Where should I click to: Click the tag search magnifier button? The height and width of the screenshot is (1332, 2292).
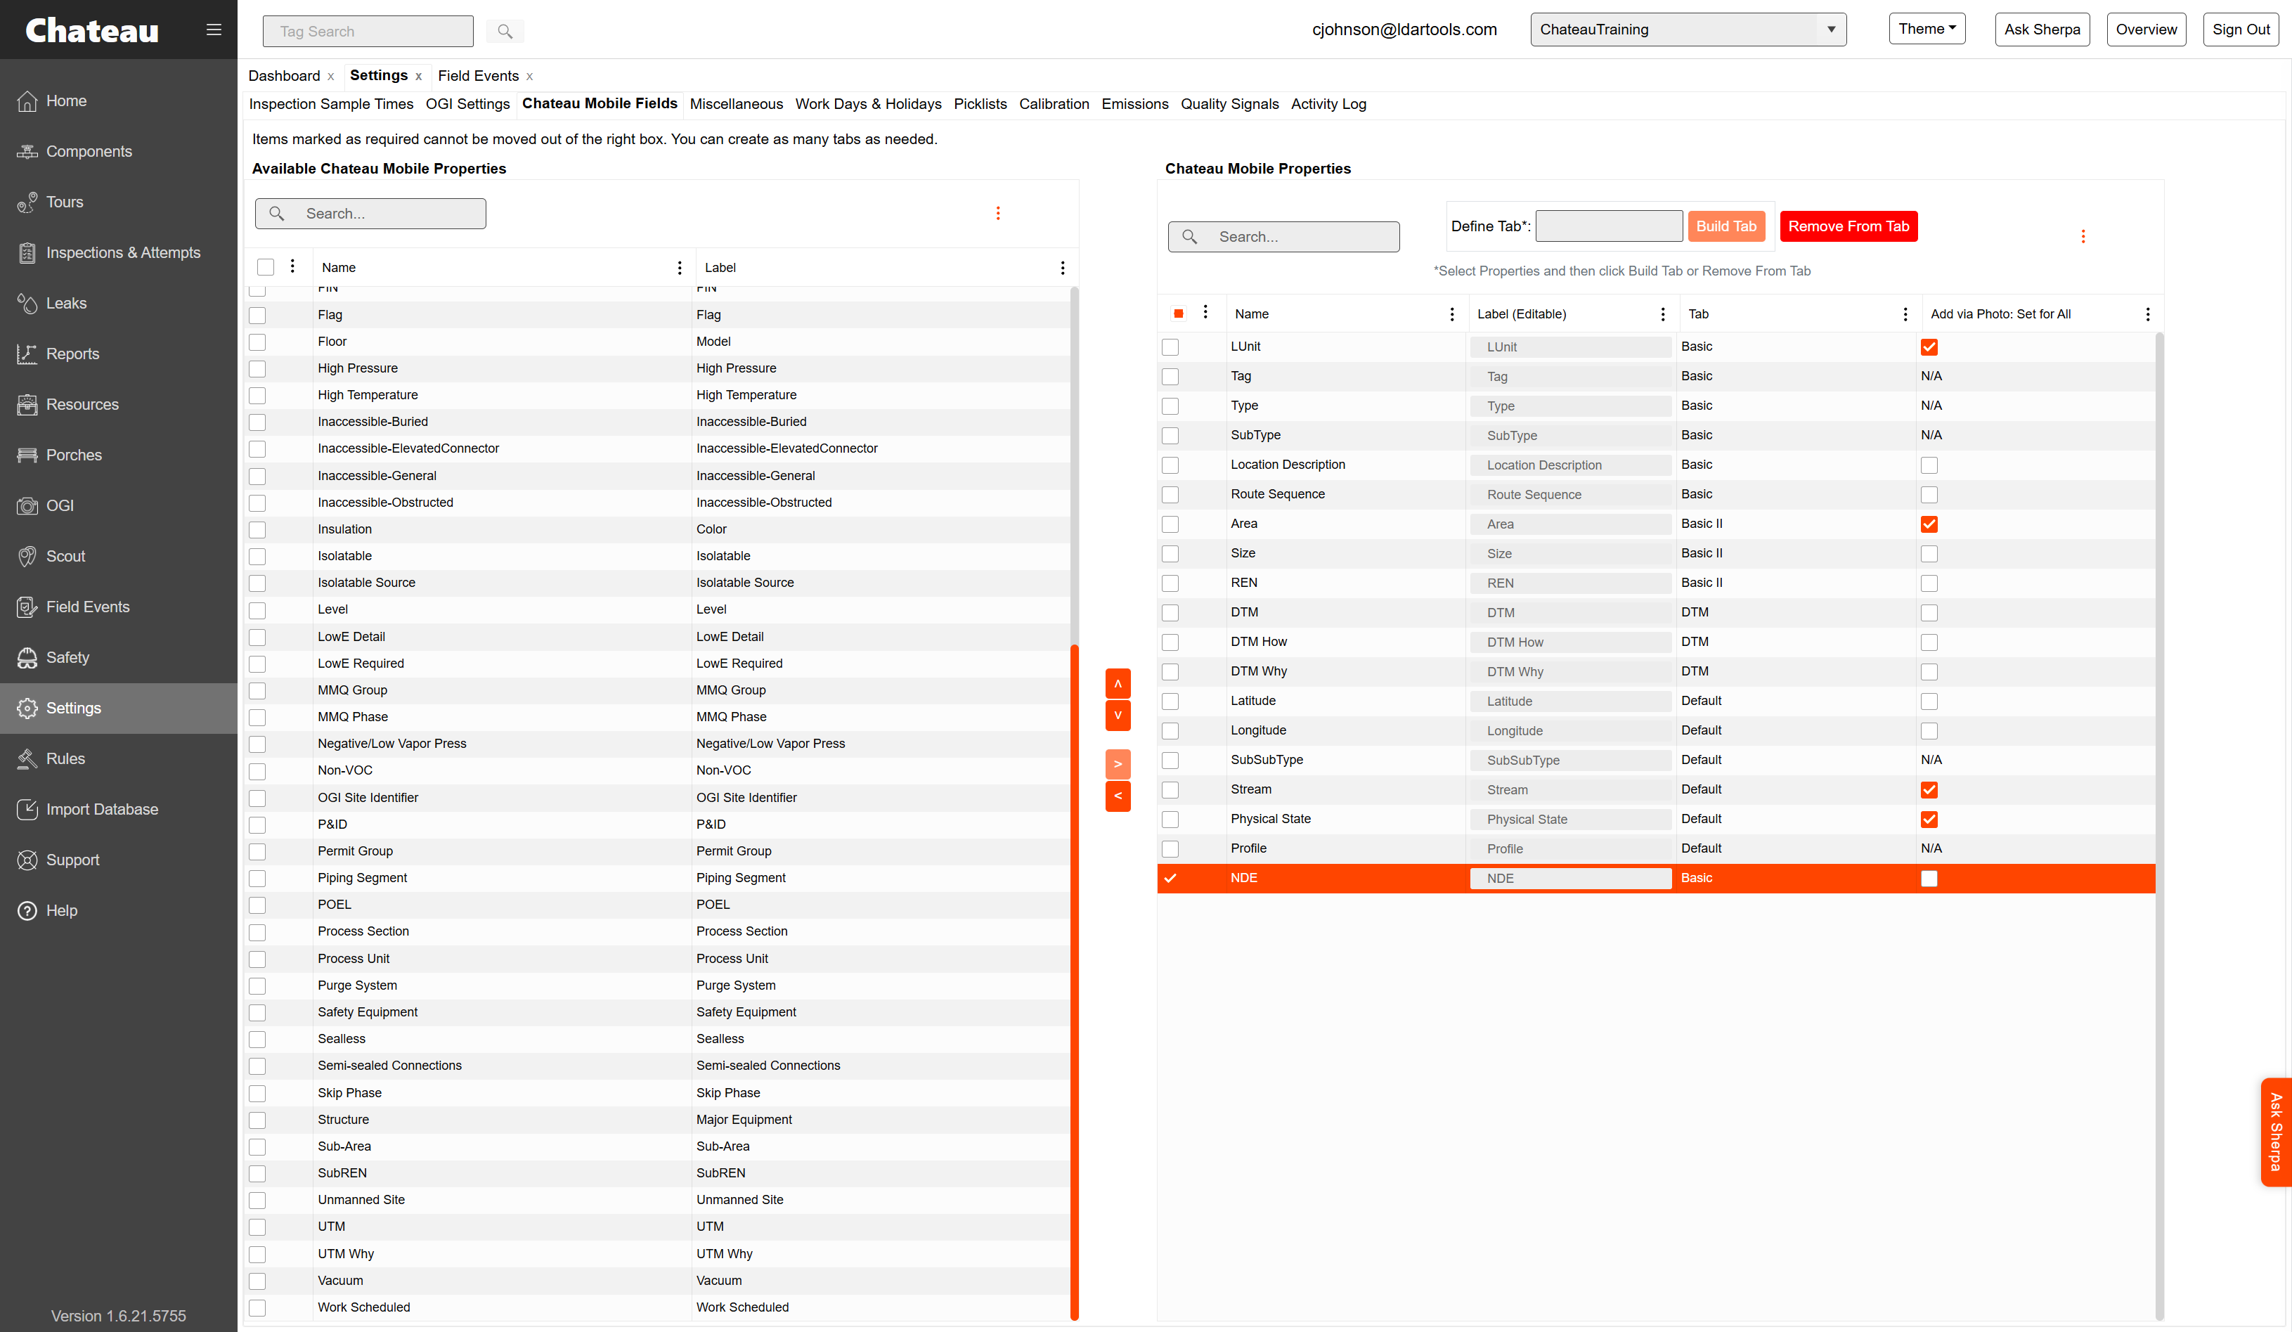[505, 31]
